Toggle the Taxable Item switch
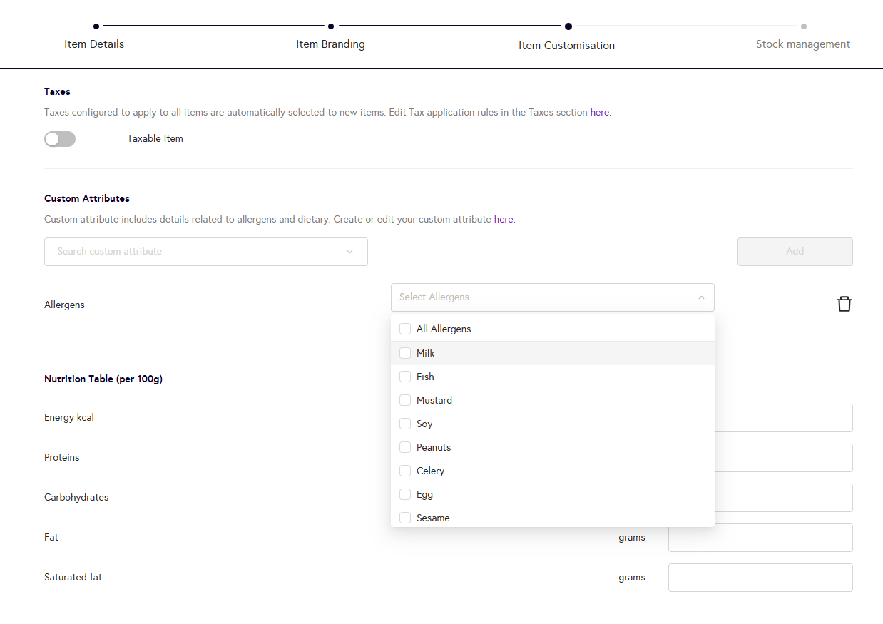Image resolution: width=883 pixels, height=624 pixels. coord(60,139)
